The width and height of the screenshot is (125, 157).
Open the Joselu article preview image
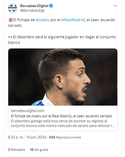point(63,77)
